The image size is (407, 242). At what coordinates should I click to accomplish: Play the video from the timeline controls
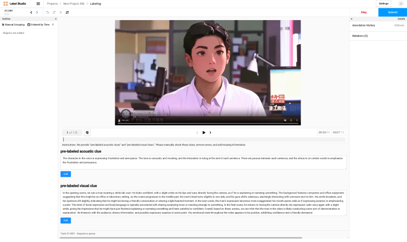click(204, 132)
